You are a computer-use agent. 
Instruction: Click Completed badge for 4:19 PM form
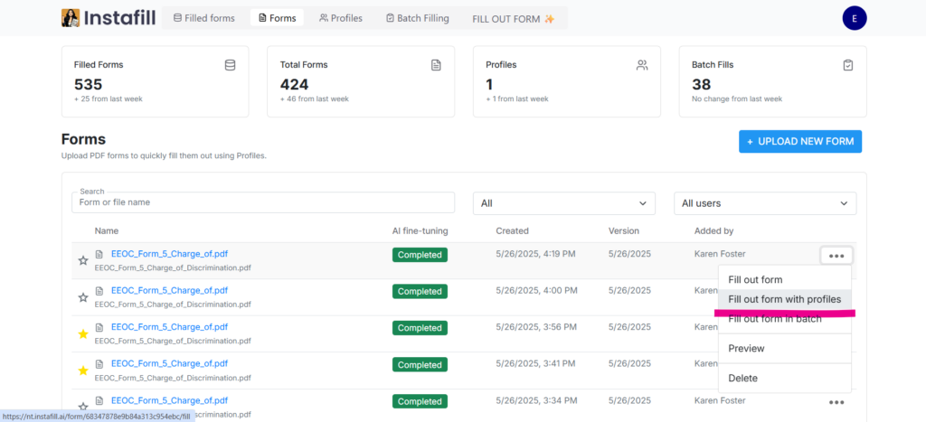420,255
